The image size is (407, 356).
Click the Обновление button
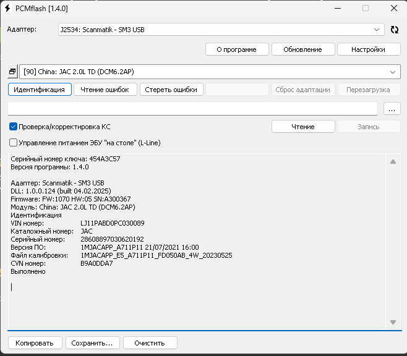click(302, 49)
